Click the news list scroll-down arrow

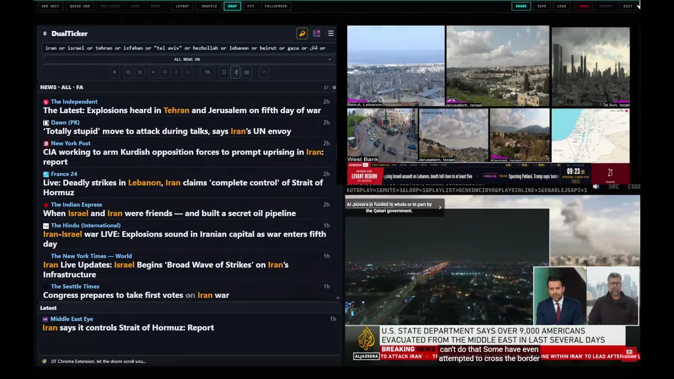pos(338,298)
